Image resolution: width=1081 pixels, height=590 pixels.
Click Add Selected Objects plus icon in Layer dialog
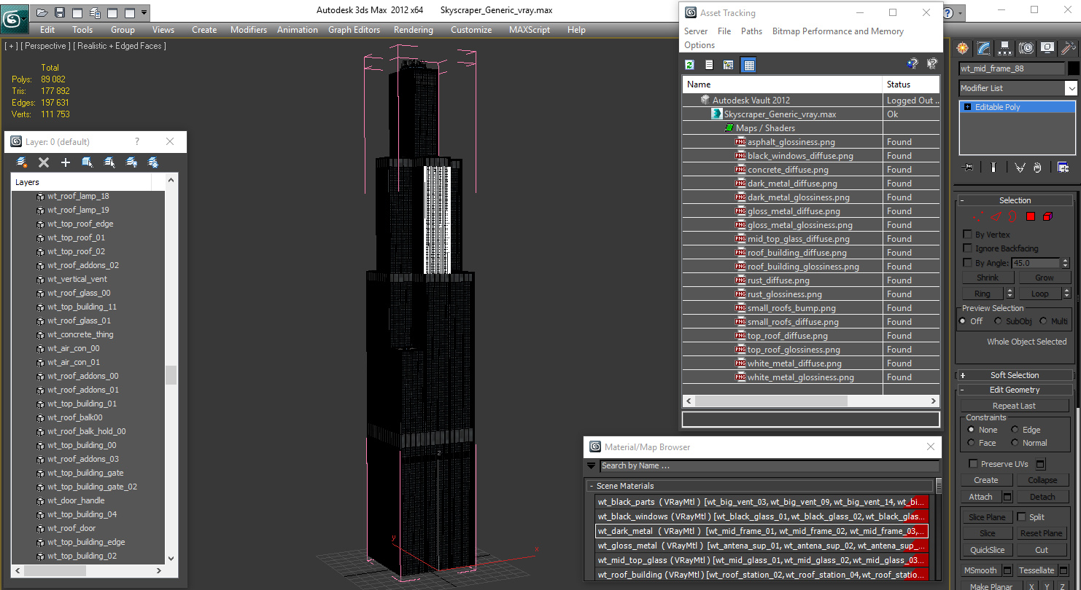click(x=66, y=162)
